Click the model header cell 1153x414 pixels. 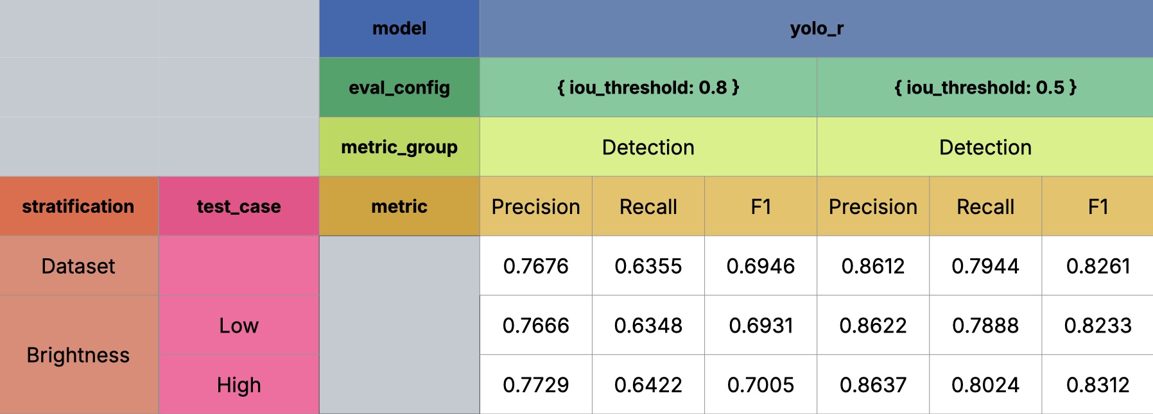[399, 29]
